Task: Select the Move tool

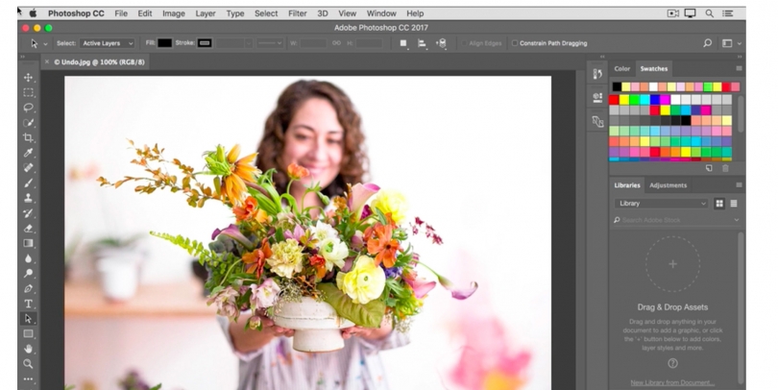Action: click(x=28, y=78)
